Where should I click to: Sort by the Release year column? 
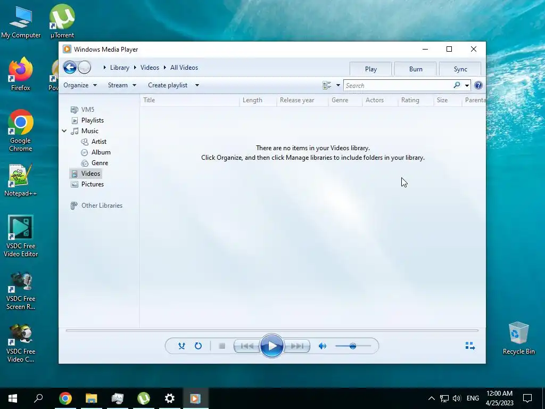(302, 100)
